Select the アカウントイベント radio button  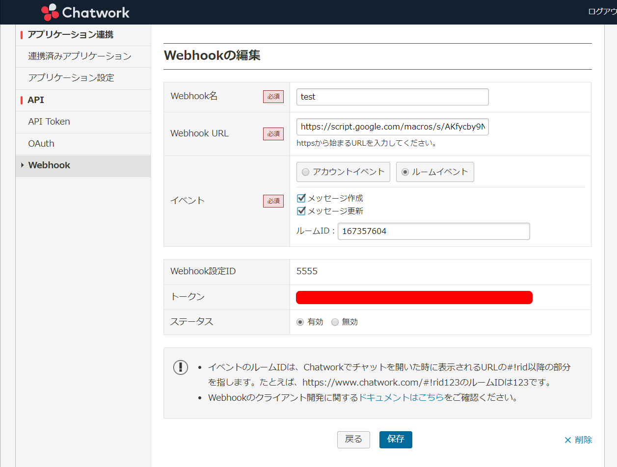305,172
